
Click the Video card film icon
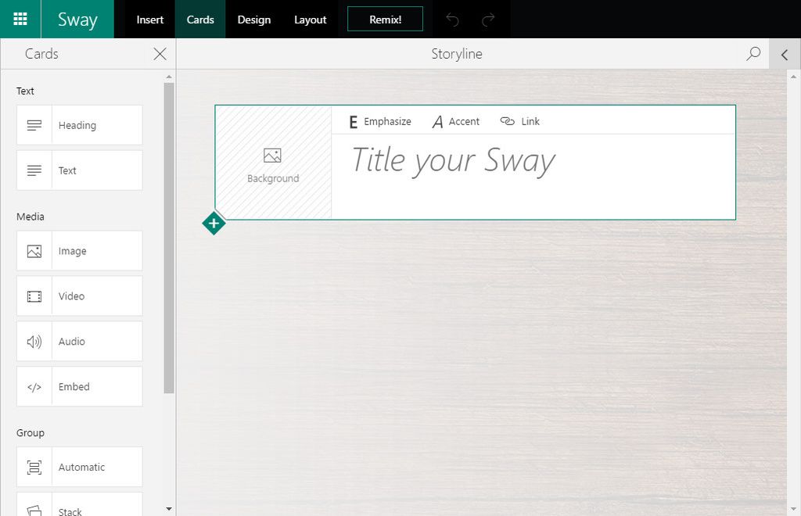tap(34, 296)
